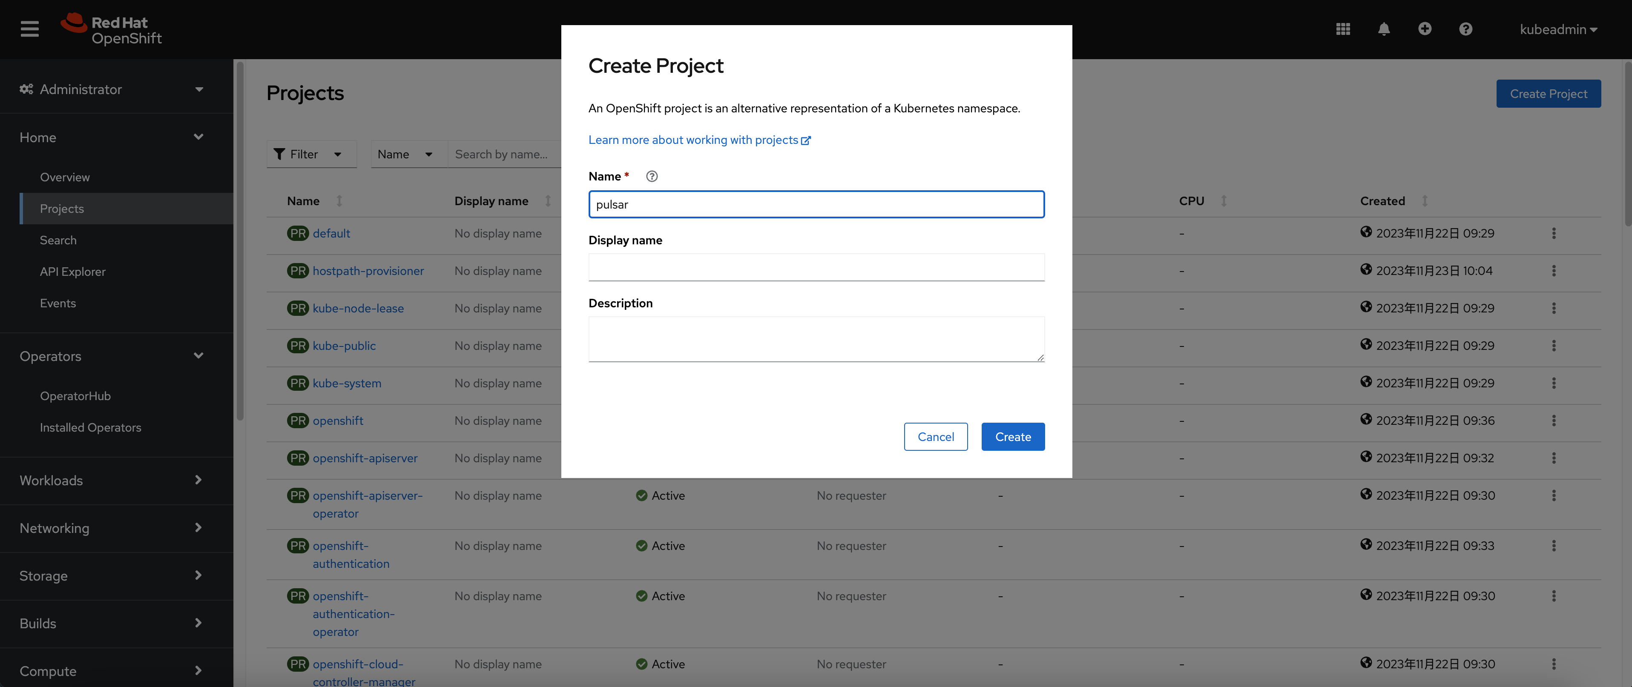Open the kebab menu on the kube-public row

[x=1554, y=346]
